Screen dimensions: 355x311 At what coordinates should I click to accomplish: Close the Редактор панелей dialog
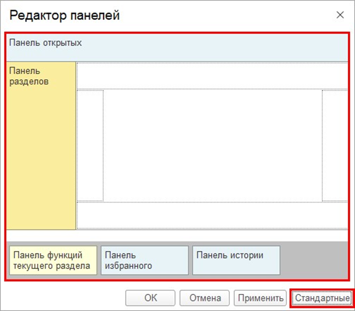(x=340, y=15)
